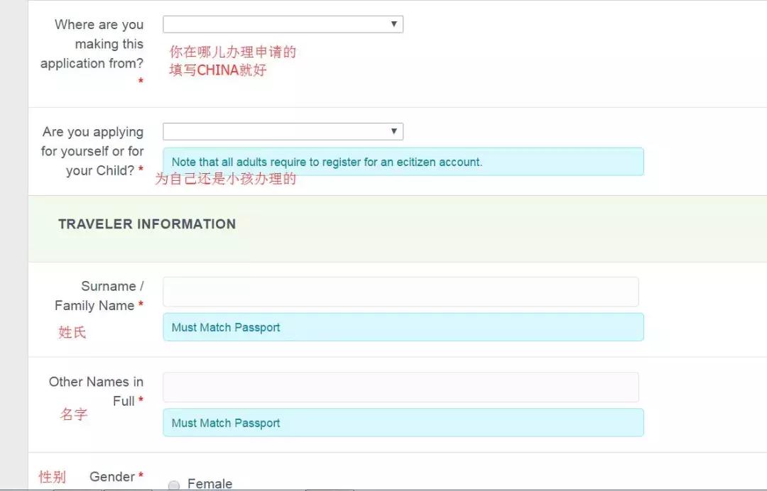
Task: Click the Surname / Family Name input field
Action: tap(401, 292)
